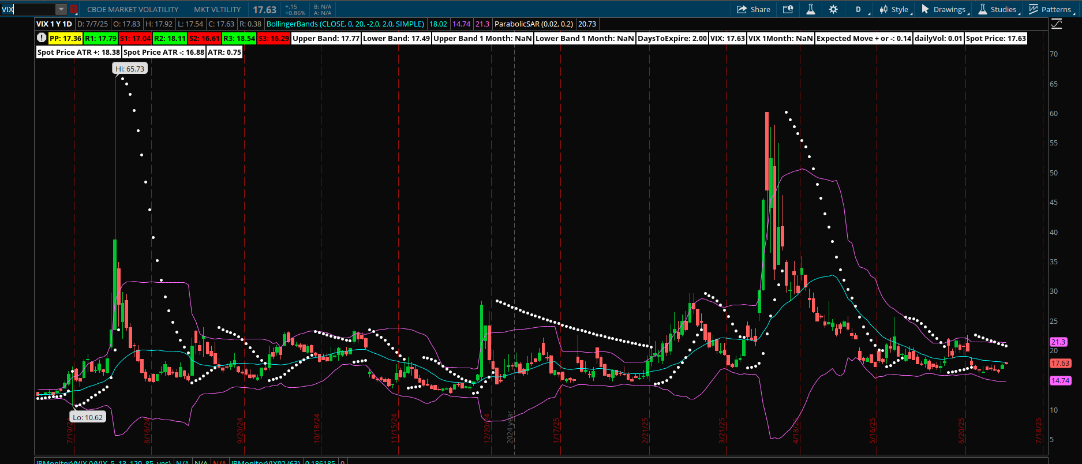This screenshot has width=1082, height=464.
Task: Click the red link color icon beside symbol
Action: click(x=74, y=9)
